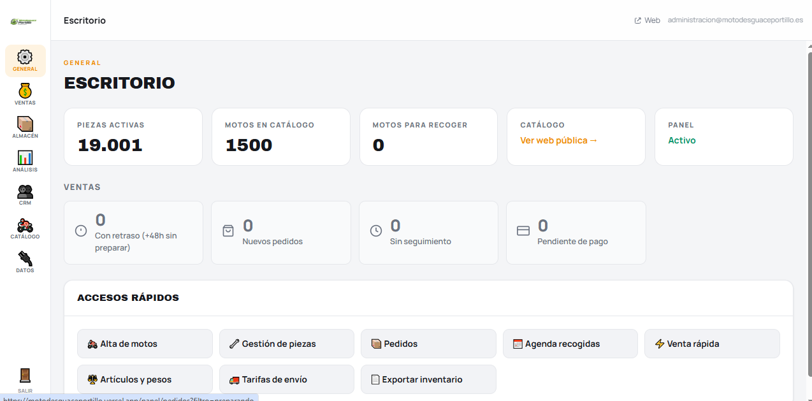Open the Nuevos pedidos card
812x401 pixels.
coord(281,233)
